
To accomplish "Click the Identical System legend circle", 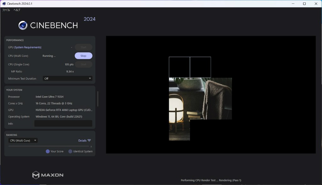I will 70,151.
